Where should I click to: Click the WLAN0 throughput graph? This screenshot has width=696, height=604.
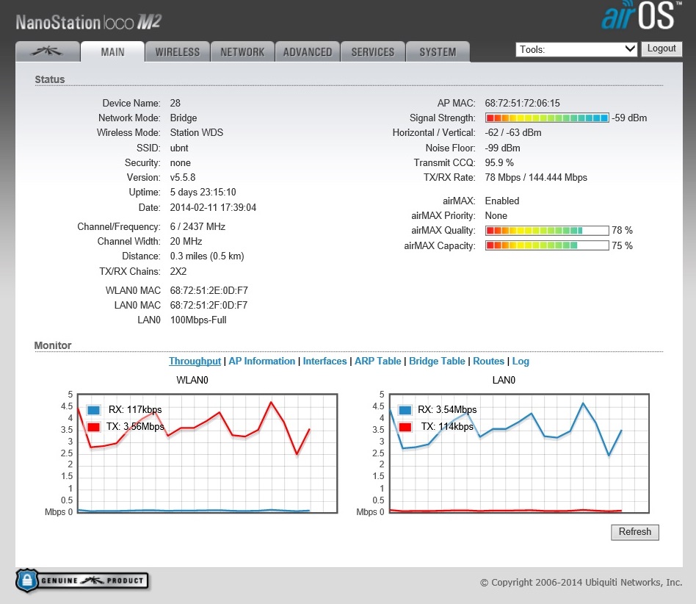[207, 453]
